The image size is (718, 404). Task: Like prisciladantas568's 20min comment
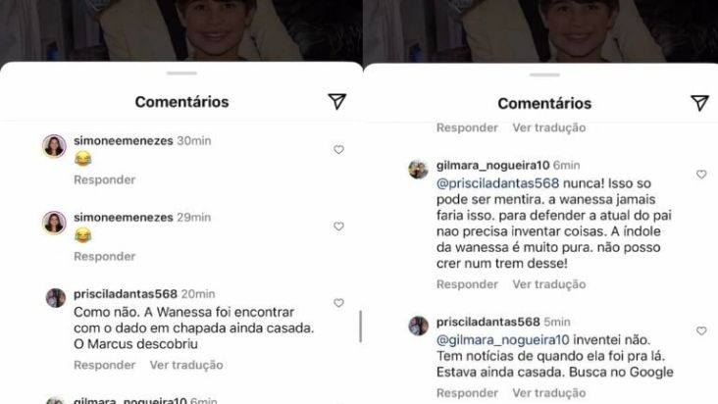(338, 303)
